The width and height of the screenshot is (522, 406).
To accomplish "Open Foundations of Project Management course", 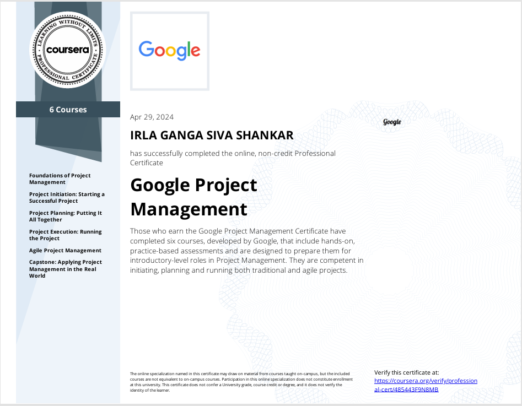I will (60, 178).
